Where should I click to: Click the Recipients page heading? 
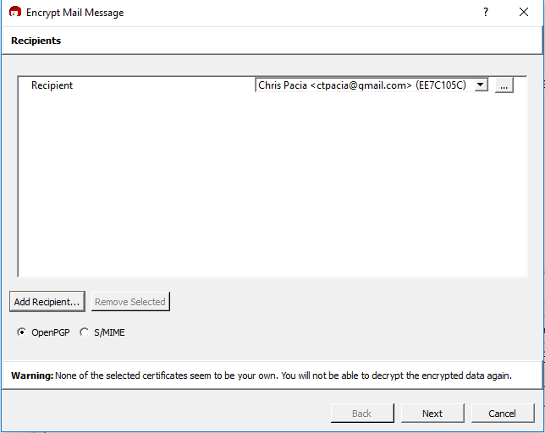click(36, 41)
